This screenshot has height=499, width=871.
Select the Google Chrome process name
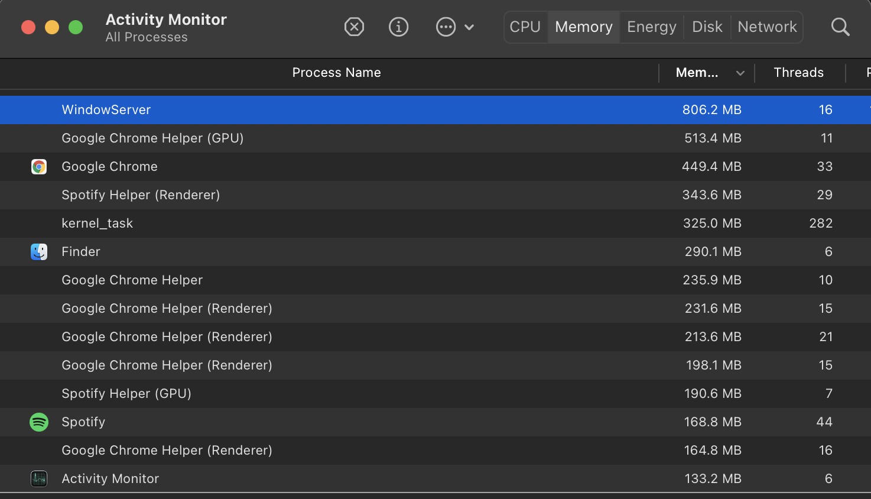point(109,167)
